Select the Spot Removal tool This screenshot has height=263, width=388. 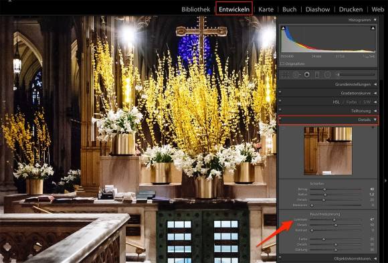click(296, 74)
